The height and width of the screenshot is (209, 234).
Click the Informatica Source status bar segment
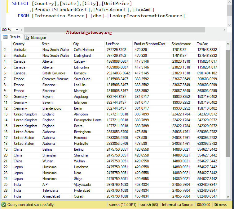coord(178,205)
